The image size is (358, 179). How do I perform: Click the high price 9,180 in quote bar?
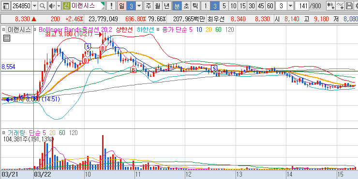pyautogui.click(x=321, y=19)
